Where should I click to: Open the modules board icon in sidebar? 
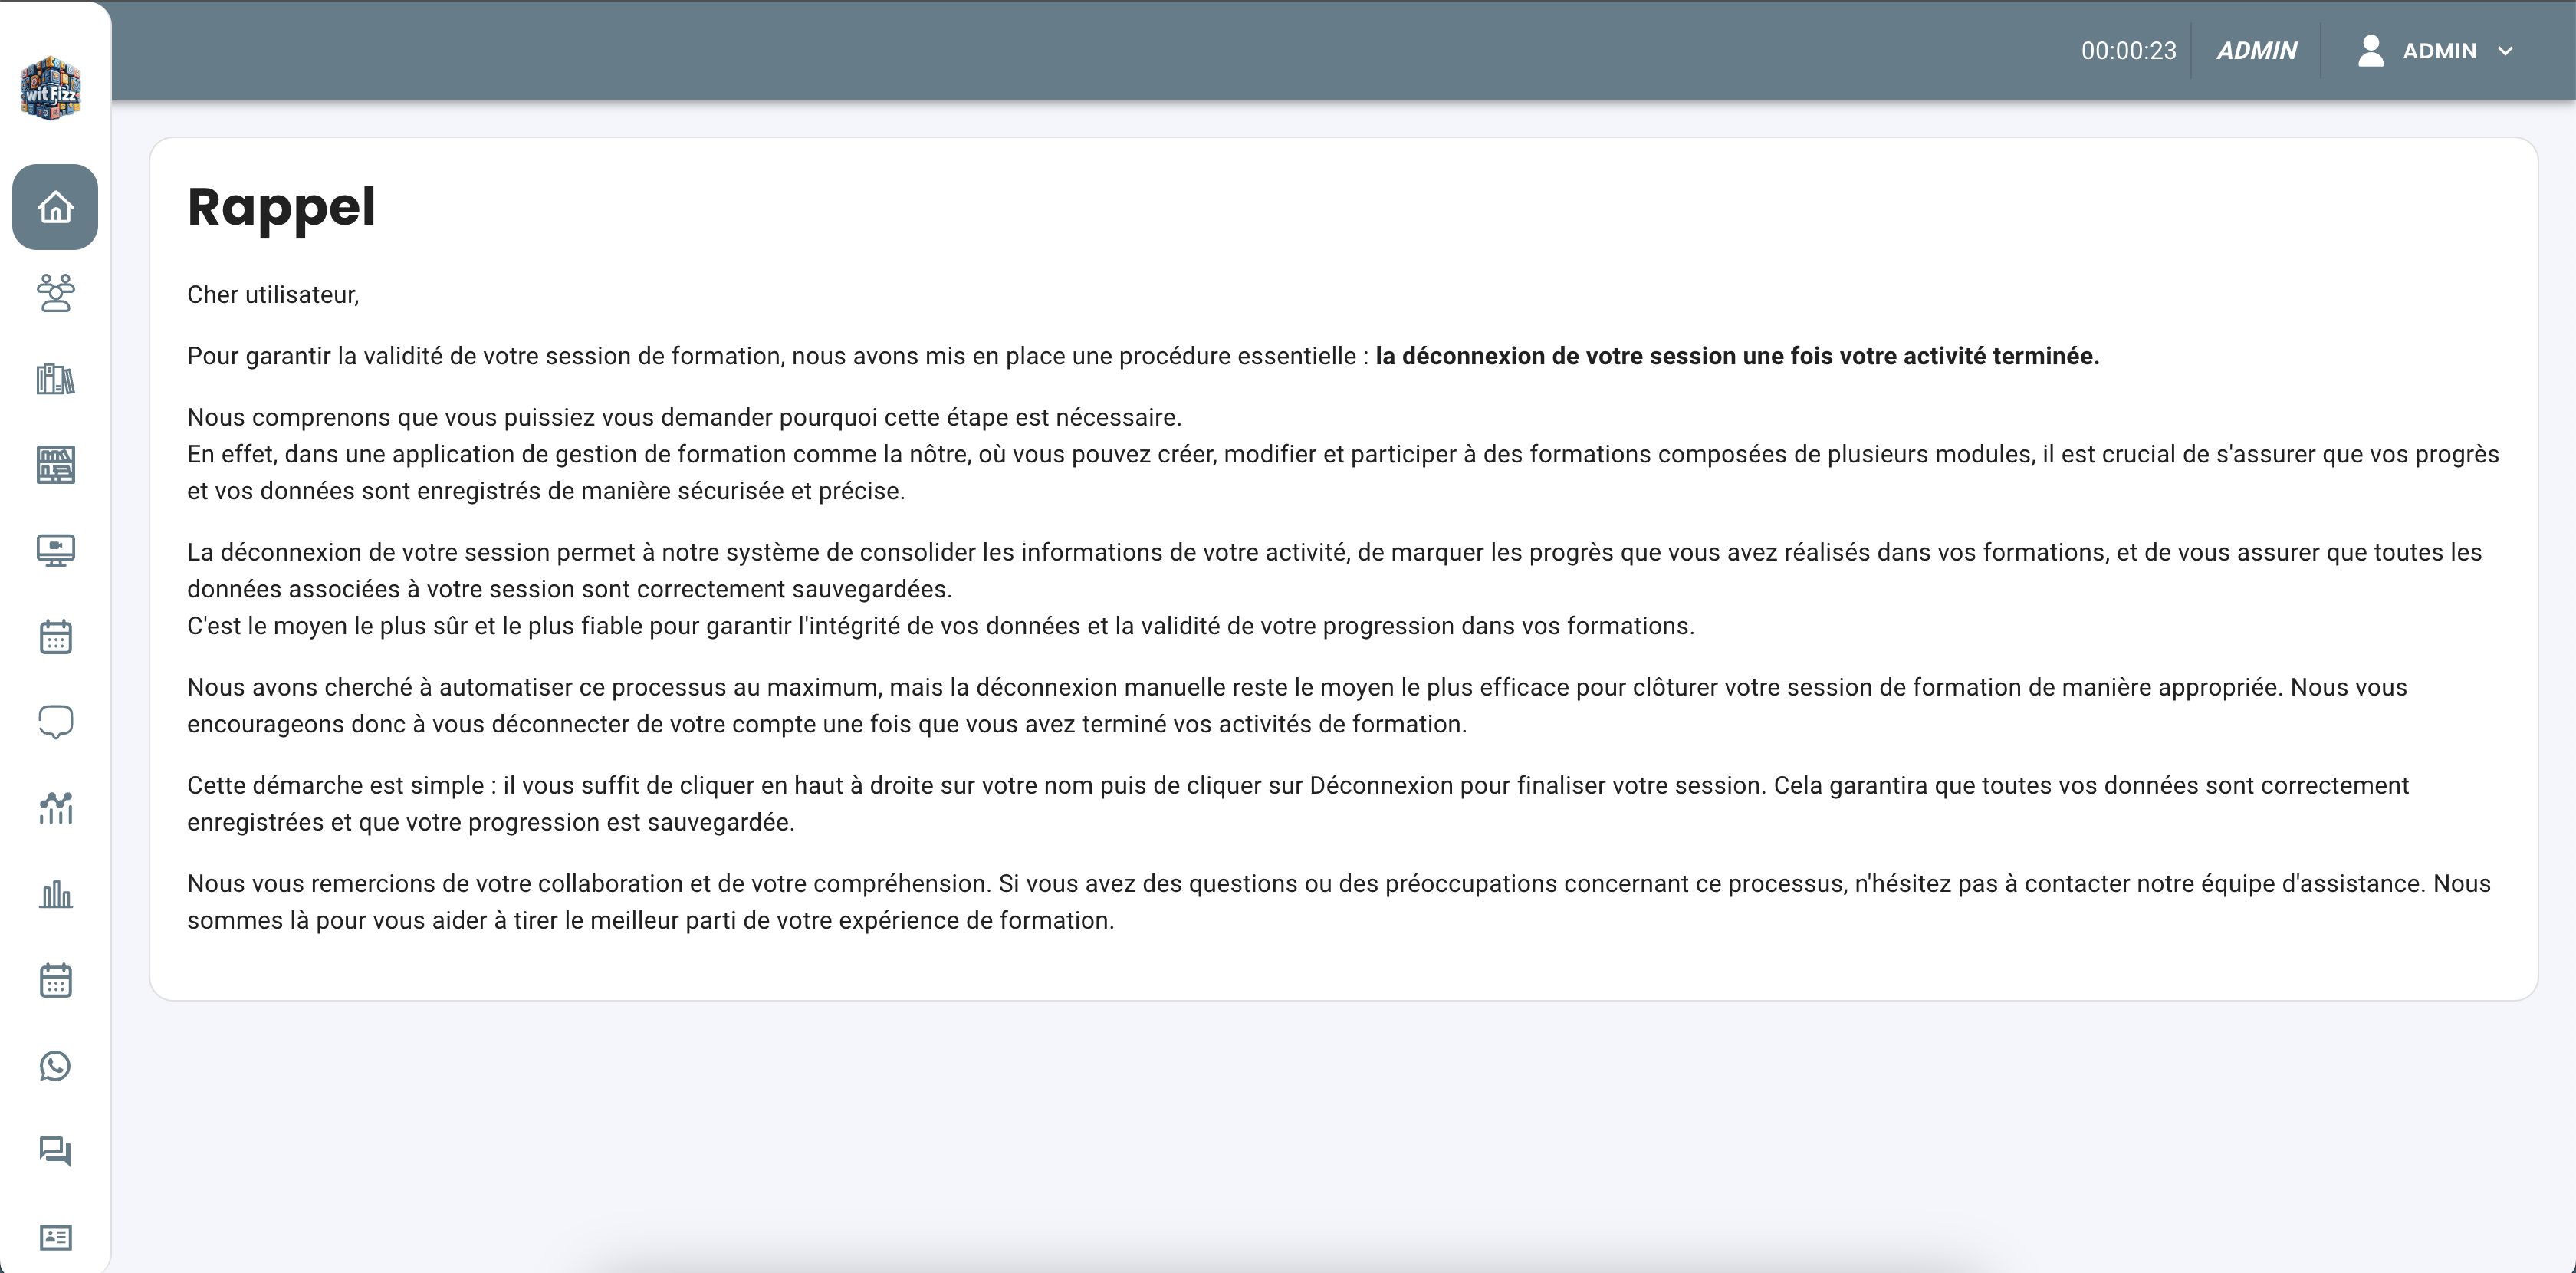(55, 465)
